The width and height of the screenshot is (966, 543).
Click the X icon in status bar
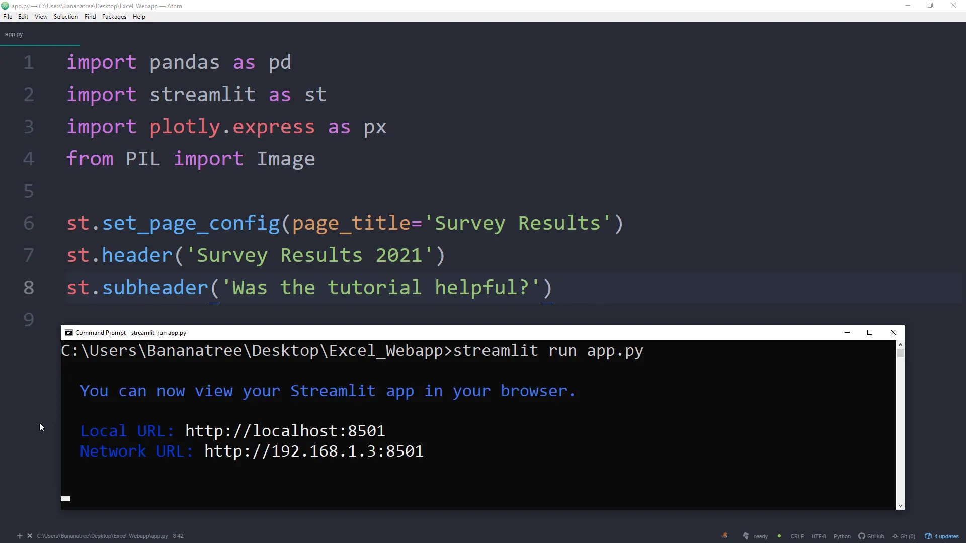pos(30,536)
